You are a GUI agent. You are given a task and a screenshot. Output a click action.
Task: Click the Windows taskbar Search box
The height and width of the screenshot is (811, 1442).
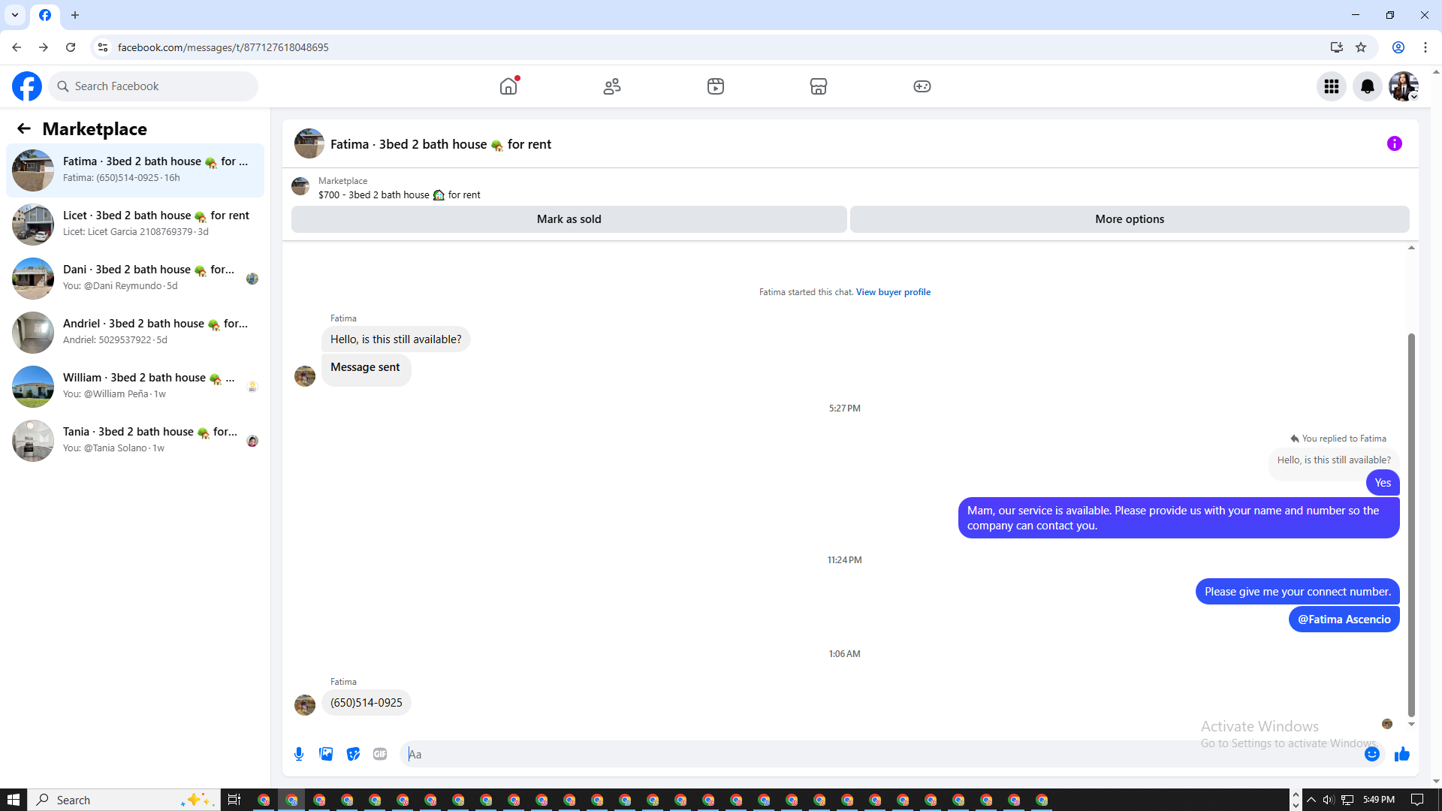(125, 800)
